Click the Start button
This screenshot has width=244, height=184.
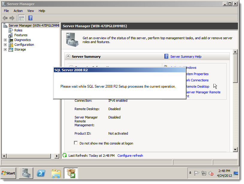point(8,173)
